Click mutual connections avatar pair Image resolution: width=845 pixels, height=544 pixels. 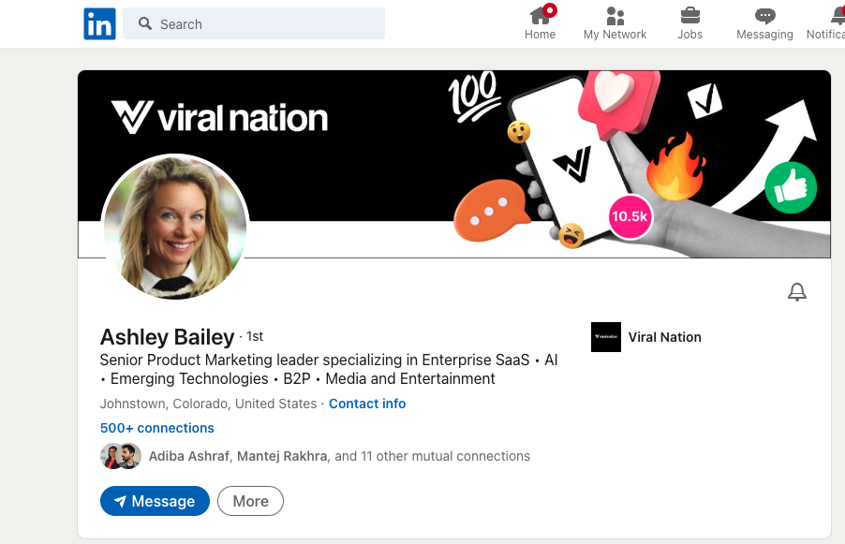(121, 456)
